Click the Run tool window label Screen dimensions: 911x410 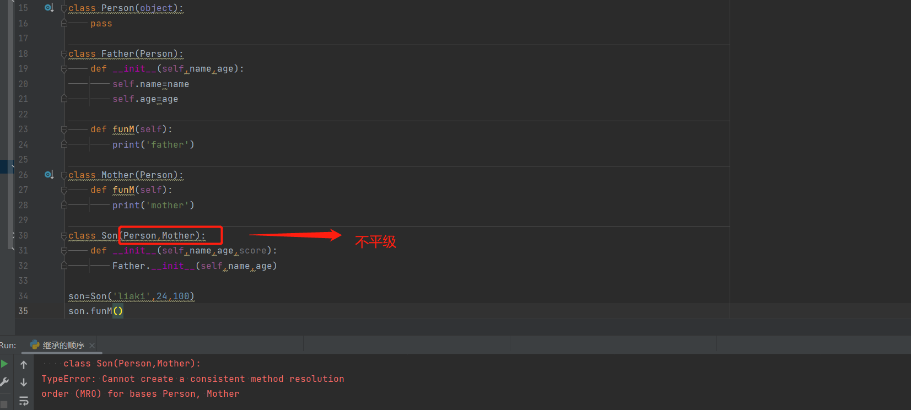[x=8, y=346]
